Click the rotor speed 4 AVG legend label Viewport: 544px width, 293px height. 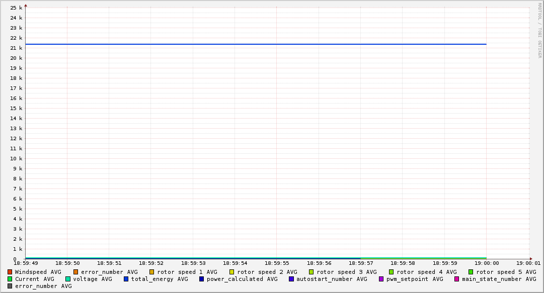click(x=426, y=272)
